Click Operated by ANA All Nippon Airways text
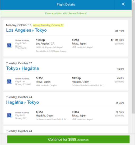 tap(51, 51)
